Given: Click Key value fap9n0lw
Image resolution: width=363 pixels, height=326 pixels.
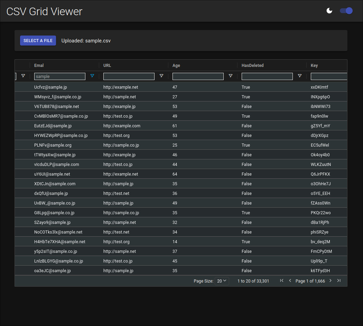Looking at the screenshot, I should click(319, 116).
